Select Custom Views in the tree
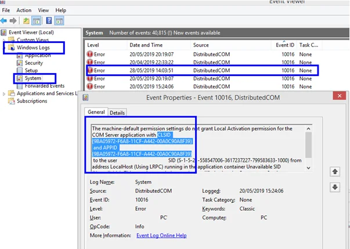Screen dimensions: 350x249 tap(33, 40)
